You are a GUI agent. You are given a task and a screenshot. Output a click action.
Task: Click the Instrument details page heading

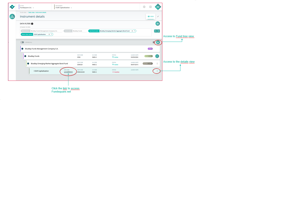(x=32, y=17)
